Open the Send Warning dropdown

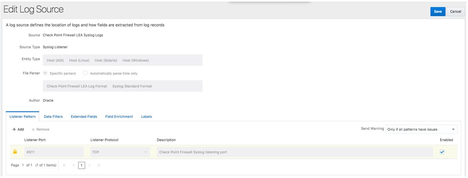(x=421, y=129)
